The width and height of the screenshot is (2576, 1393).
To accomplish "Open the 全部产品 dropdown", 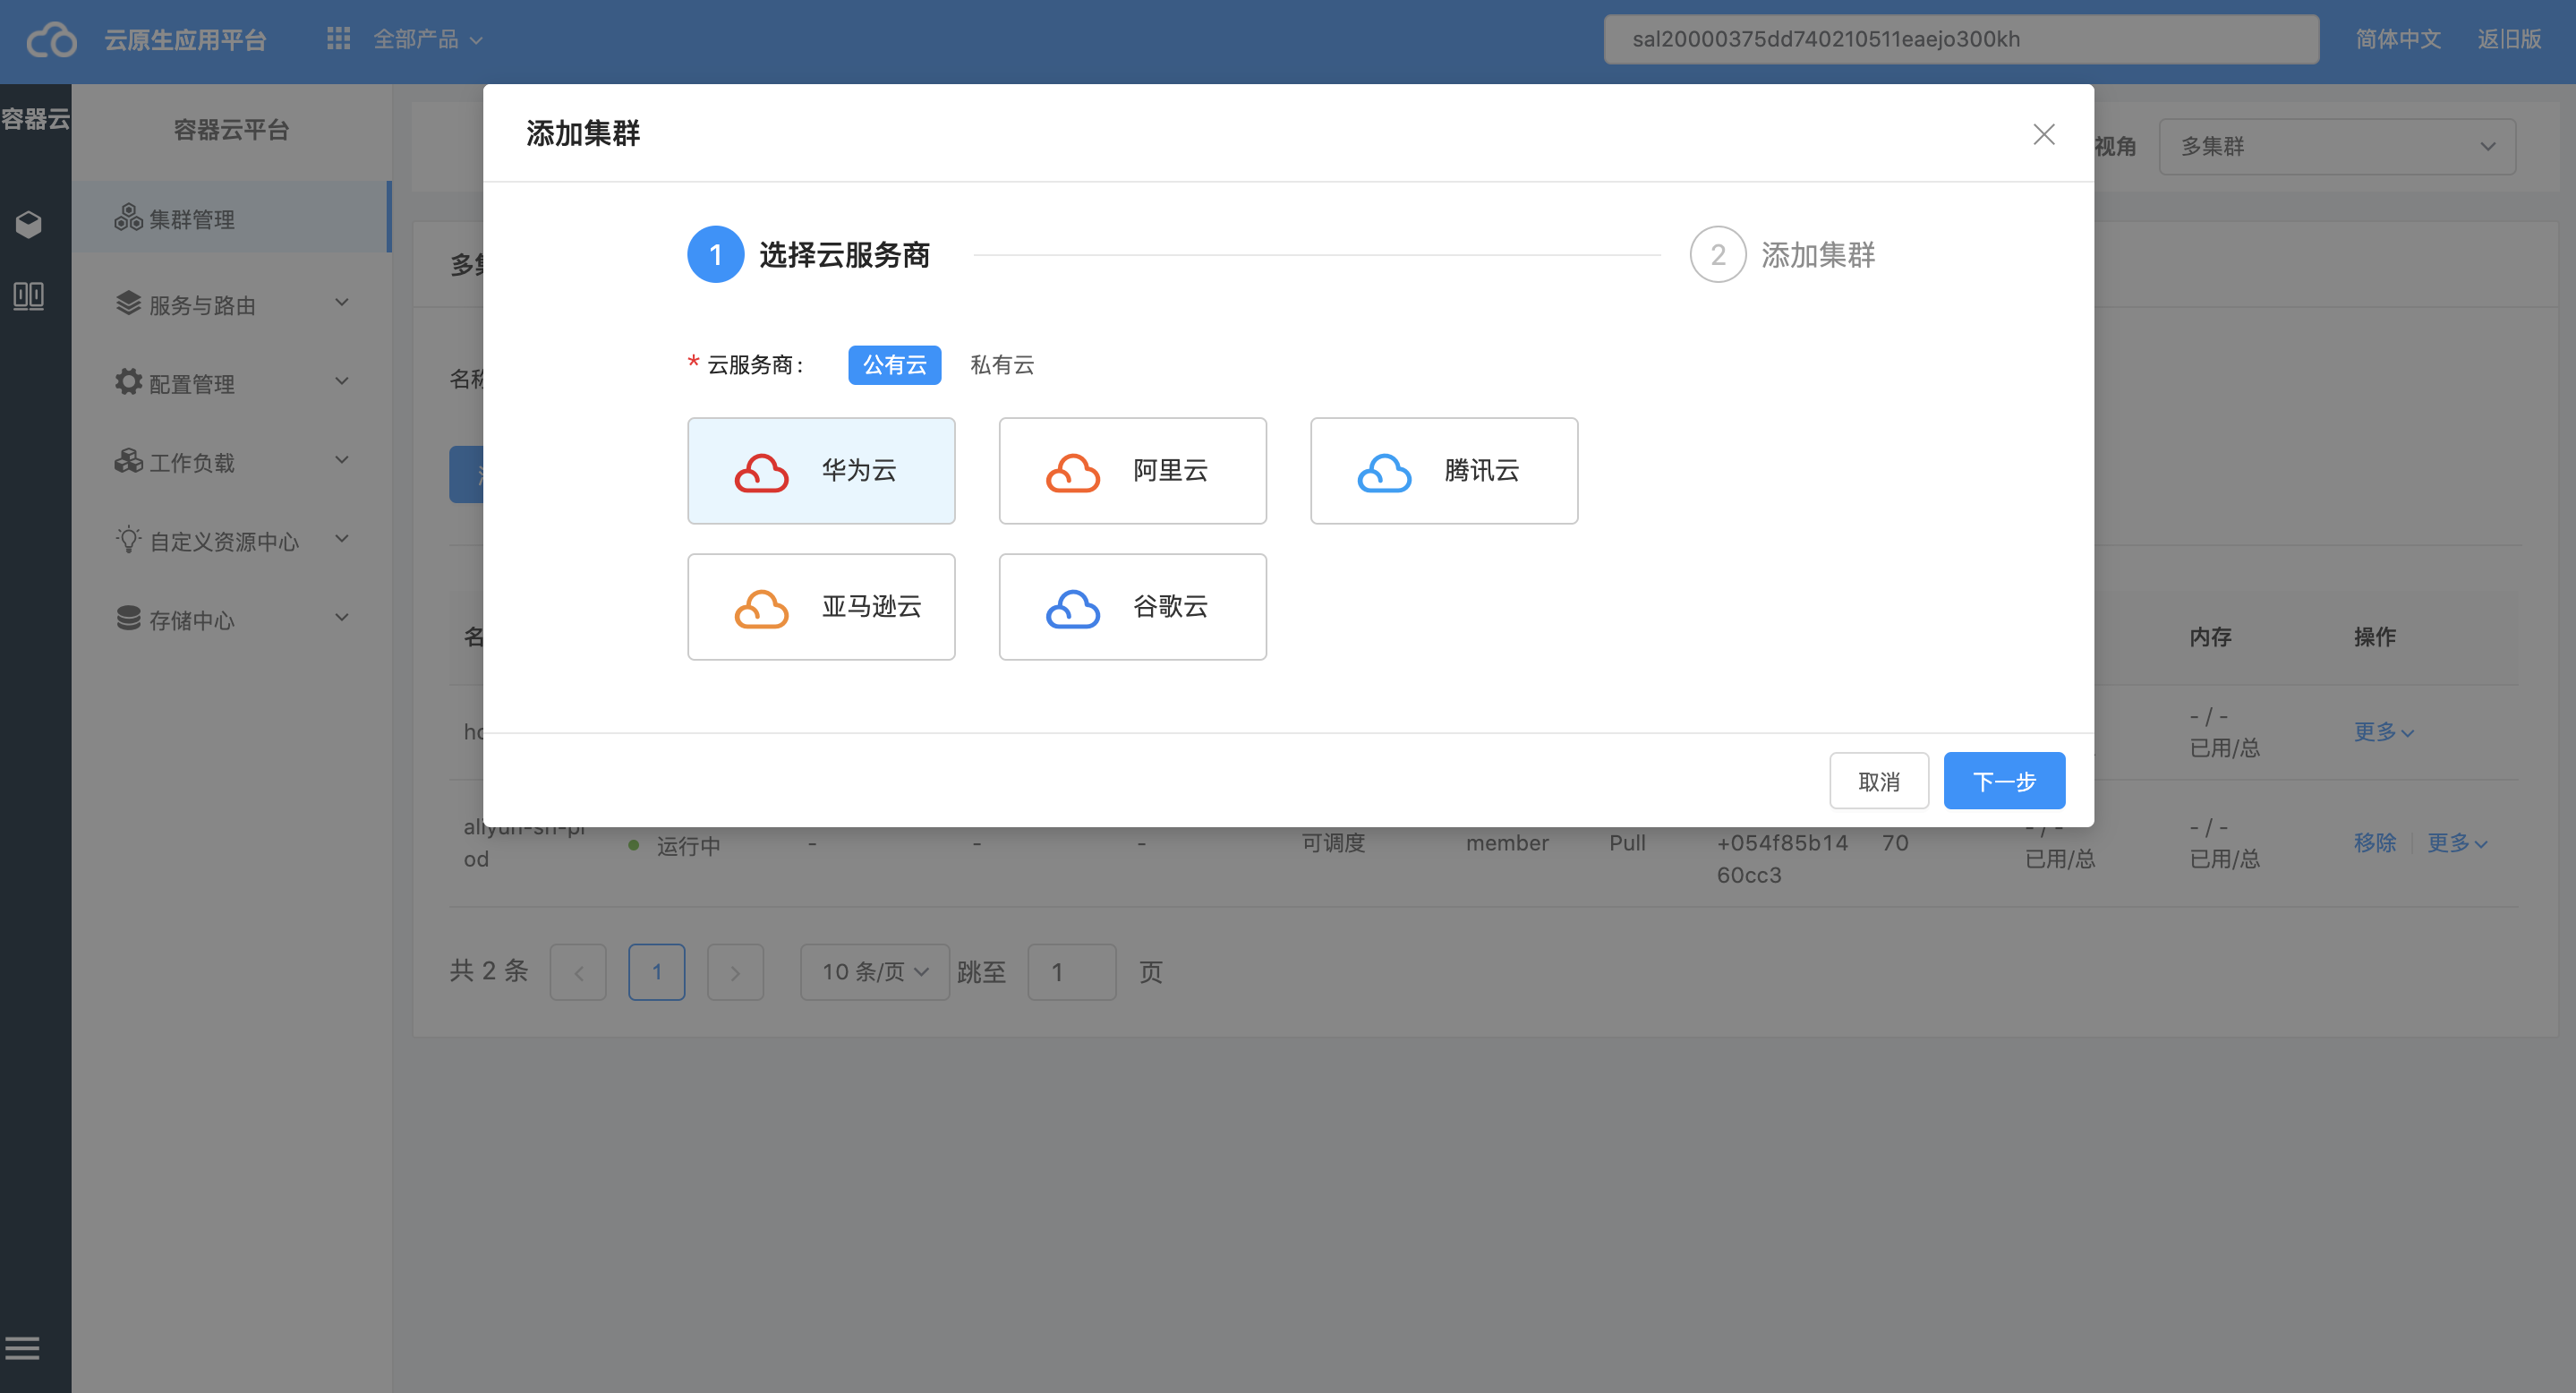I will tap(428, 39).
